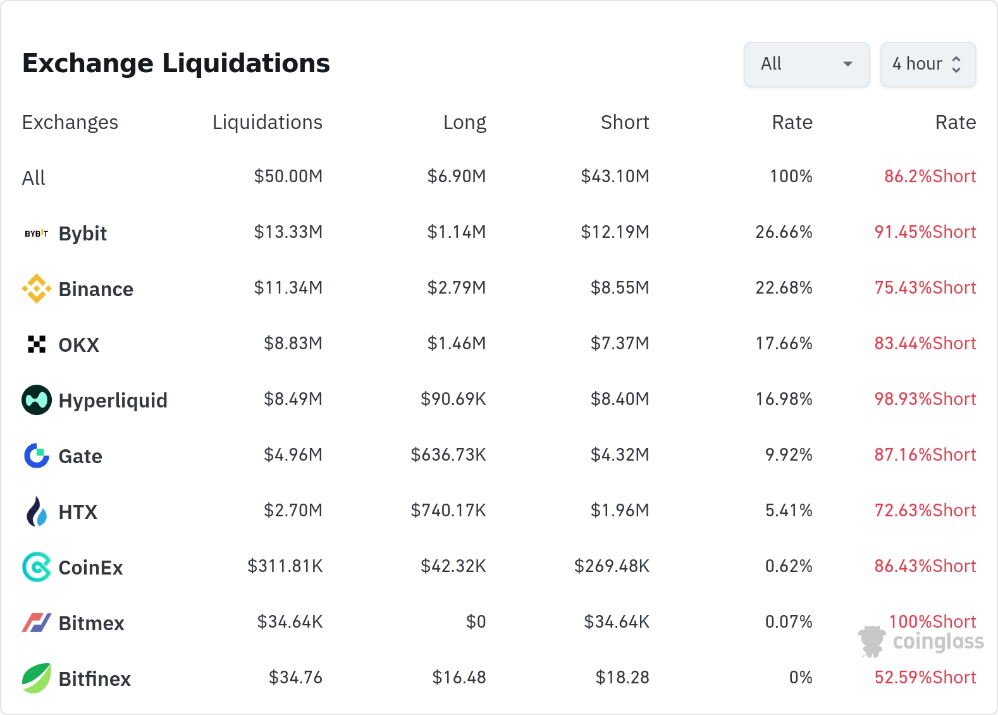
Task: Sort by the Short column header
Action: click(624, 122)
